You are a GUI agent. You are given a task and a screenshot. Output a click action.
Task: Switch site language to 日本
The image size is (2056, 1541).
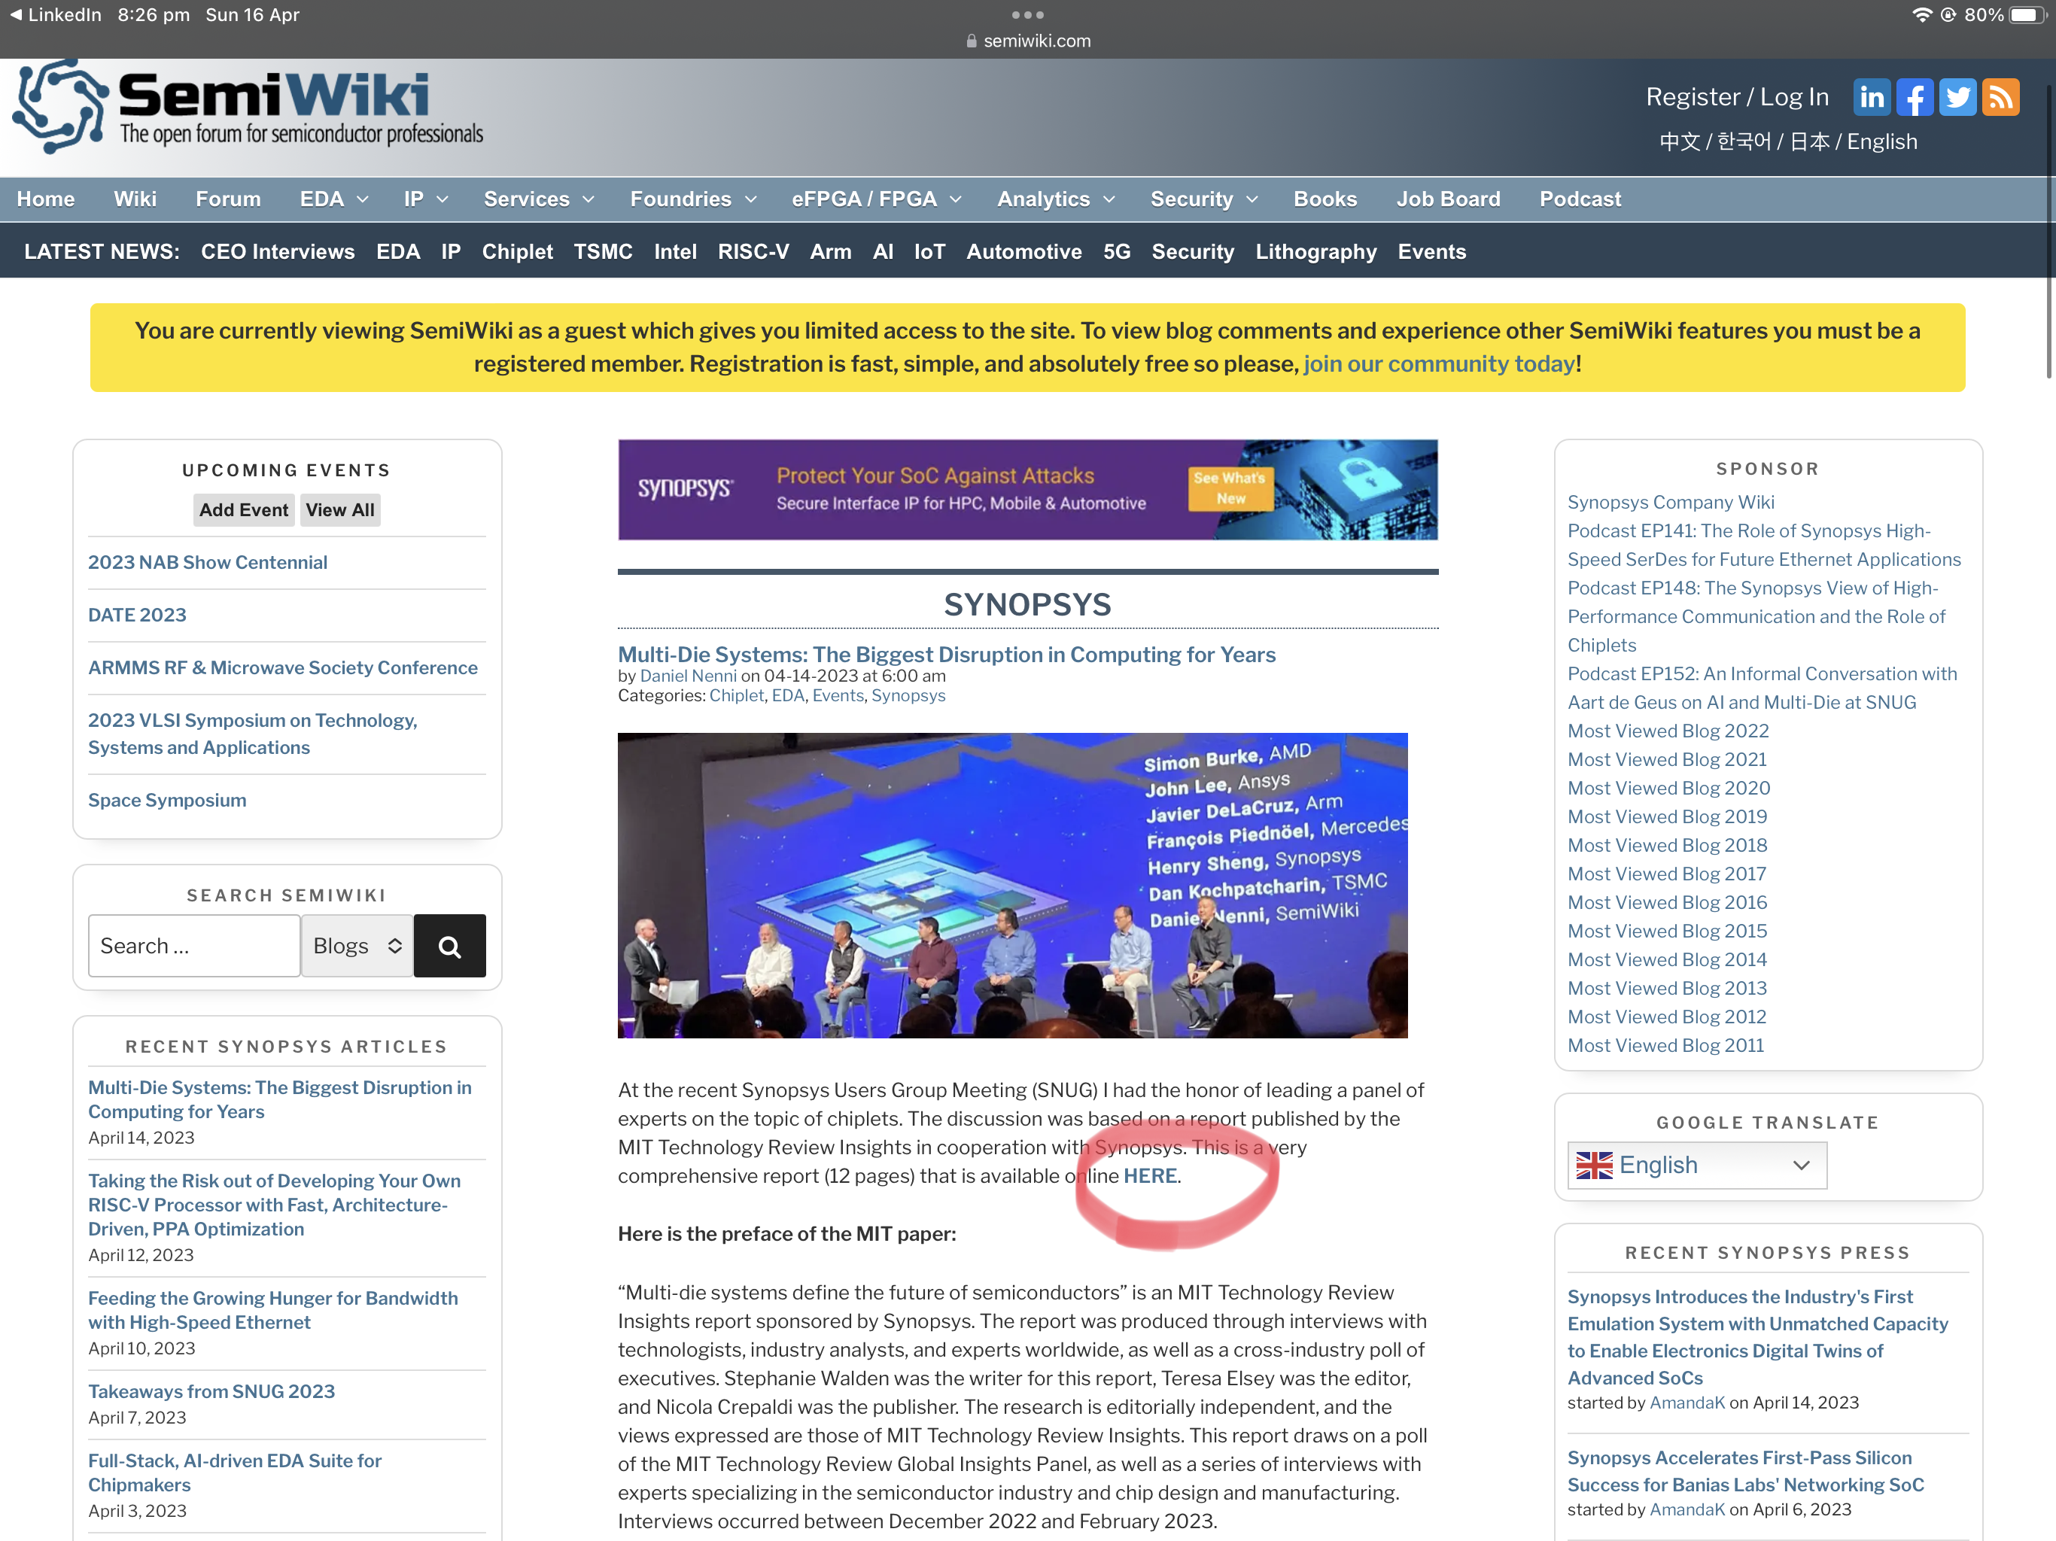click(1808, 141)
